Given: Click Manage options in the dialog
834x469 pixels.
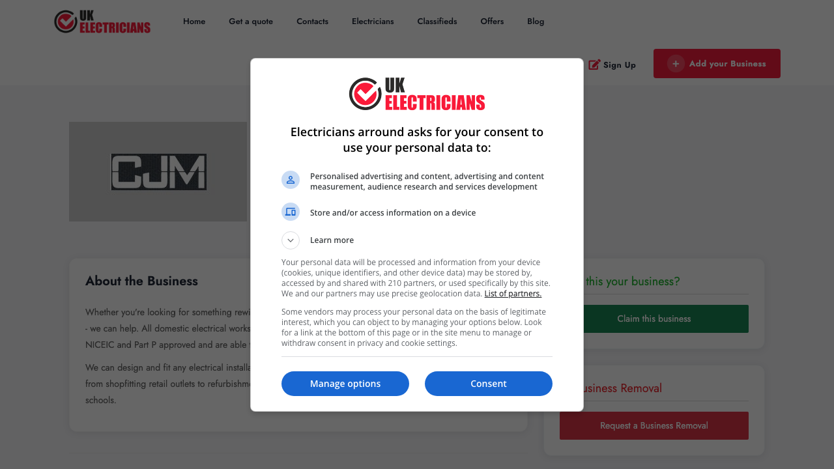Looking at the screenshot, I should (x=345, y=384).
